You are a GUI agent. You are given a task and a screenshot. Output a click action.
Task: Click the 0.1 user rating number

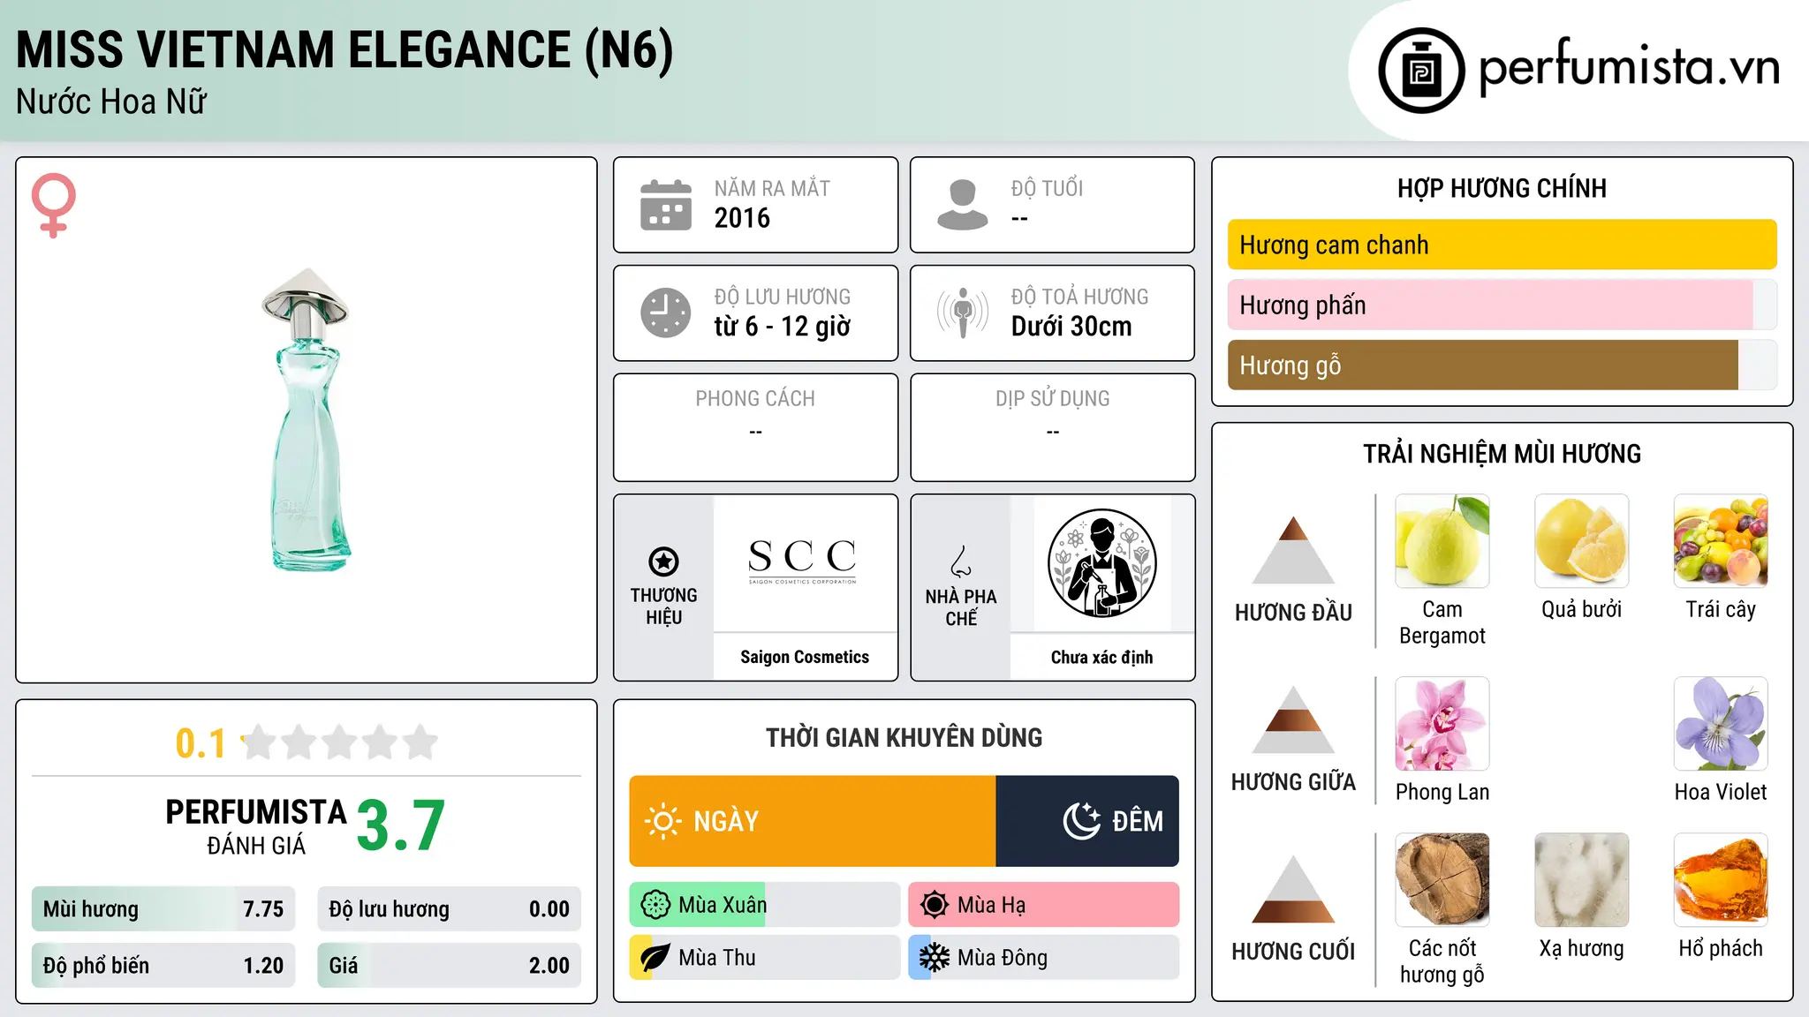(201, 743)
